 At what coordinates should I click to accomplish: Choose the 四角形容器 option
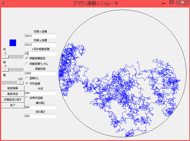(x=27, y=98)
